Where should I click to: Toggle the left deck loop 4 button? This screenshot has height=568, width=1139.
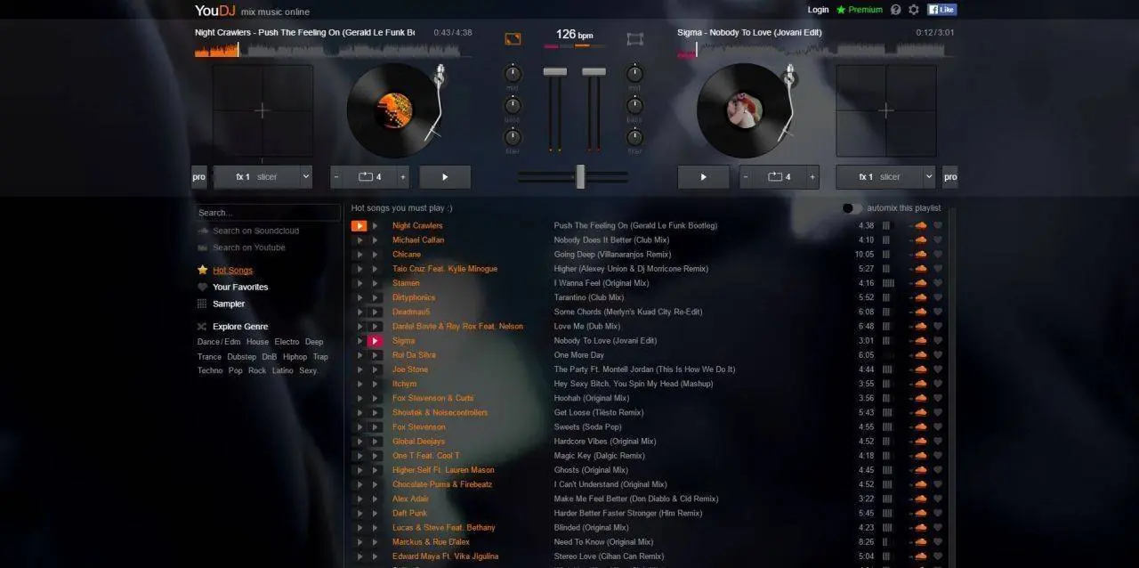pos(370,177)
